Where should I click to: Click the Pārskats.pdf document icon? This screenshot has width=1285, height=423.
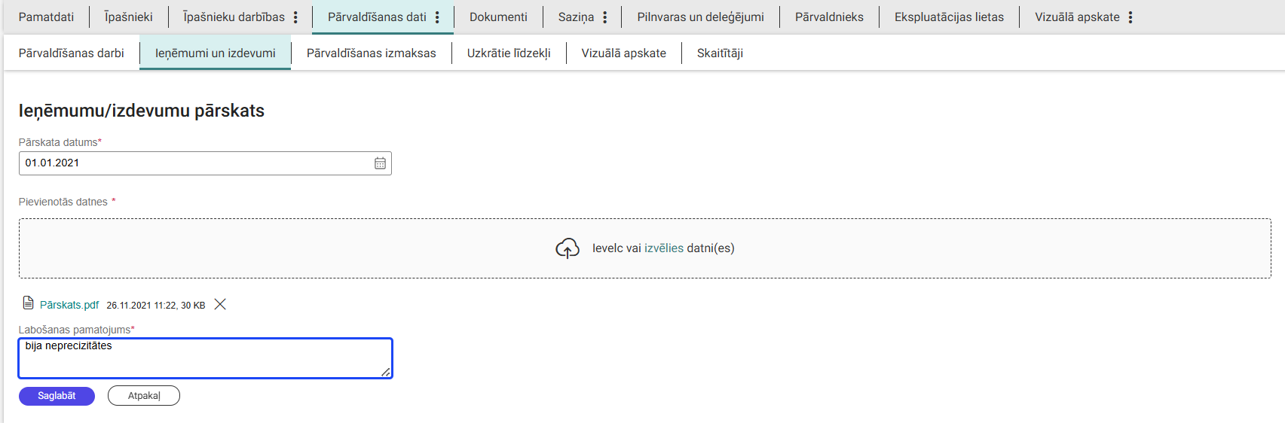[28, 303]
